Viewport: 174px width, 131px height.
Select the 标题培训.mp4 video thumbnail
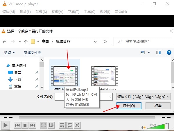click(x=64, y=76)
